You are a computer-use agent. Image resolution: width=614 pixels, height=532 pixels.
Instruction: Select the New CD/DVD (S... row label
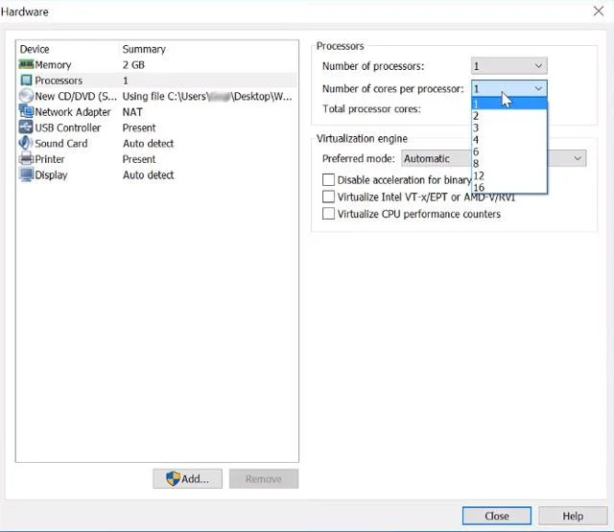point(76,96)
